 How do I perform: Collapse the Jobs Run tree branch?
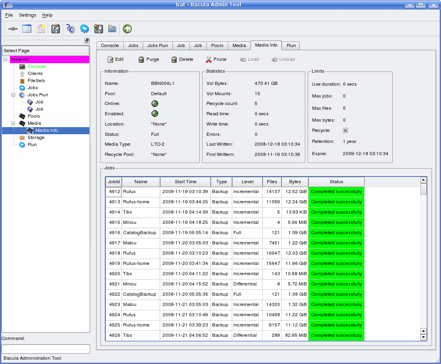13,95
